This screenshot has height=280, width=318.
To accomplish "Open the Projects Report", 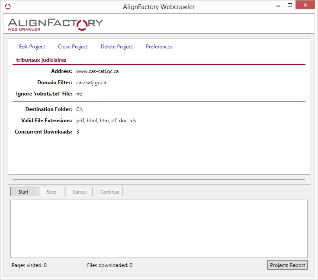I will point(287,265).
